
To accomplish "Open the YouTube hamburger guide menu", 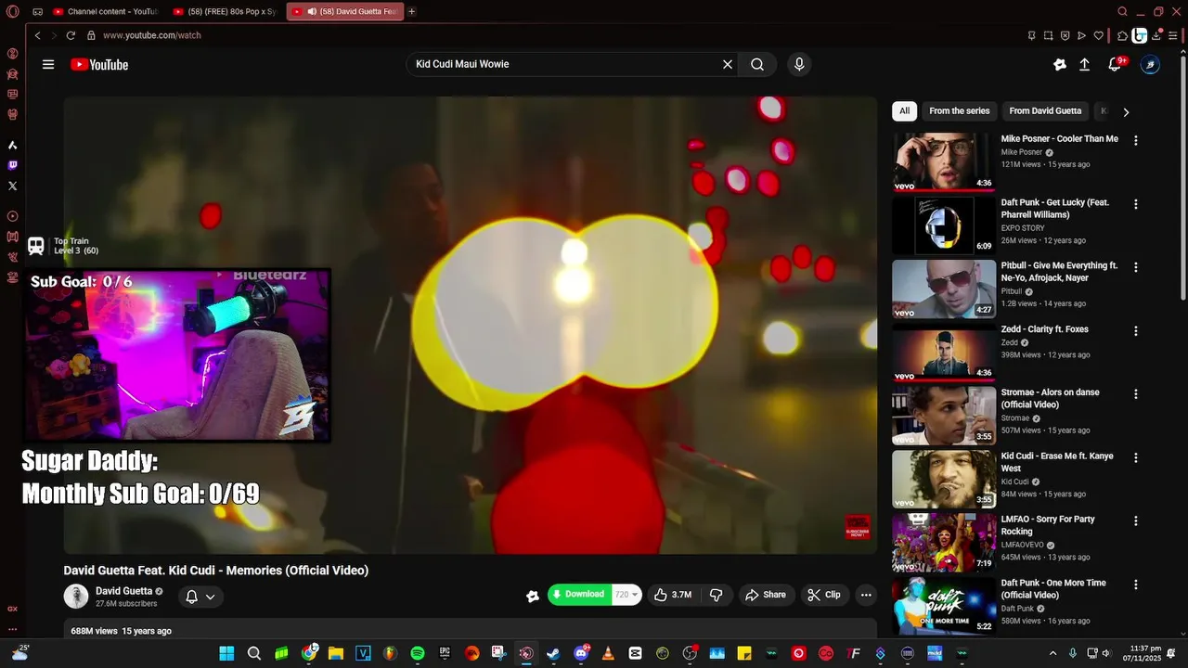I will [48, 64].
